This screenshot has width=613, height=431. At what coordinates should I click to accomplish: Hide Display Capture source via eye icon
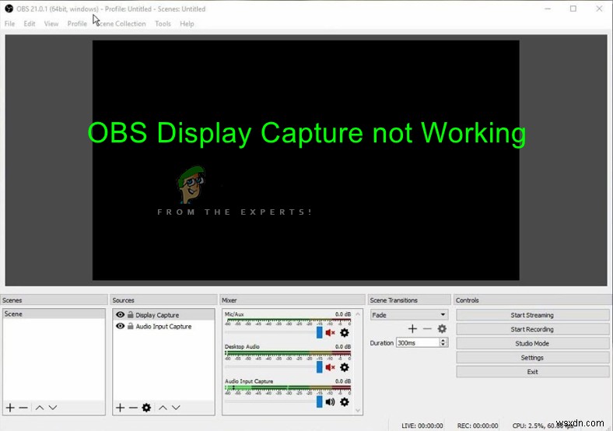[120, 314]
